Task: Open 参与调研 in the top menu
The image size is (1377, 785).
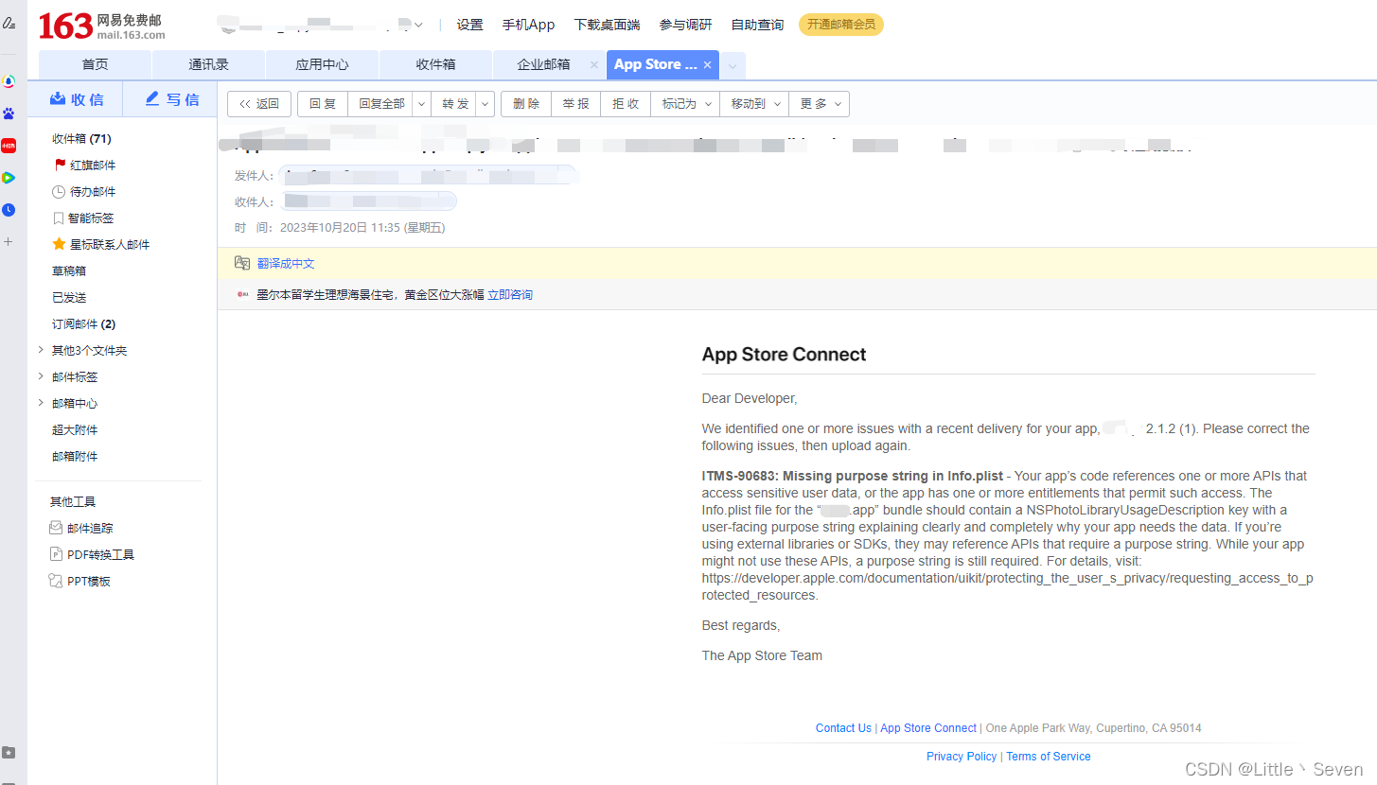Action: (685, 26)
